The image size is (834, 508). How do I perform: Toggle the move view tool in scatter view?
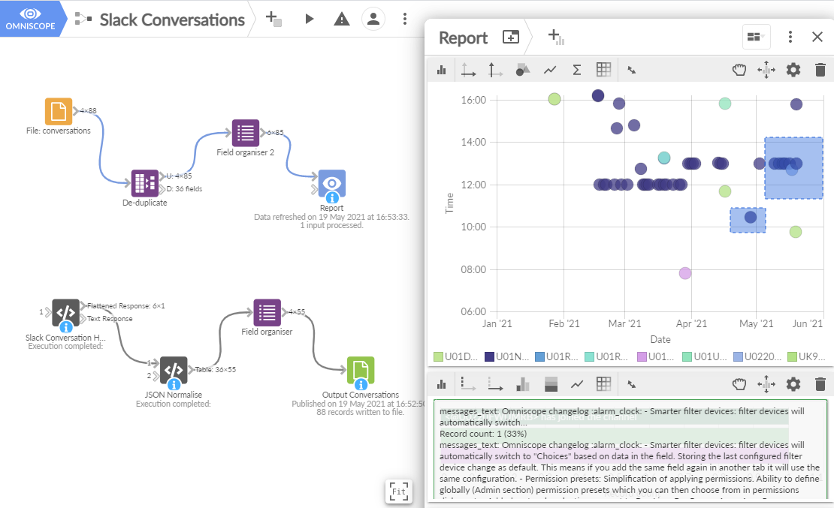[x=766, y=70]
